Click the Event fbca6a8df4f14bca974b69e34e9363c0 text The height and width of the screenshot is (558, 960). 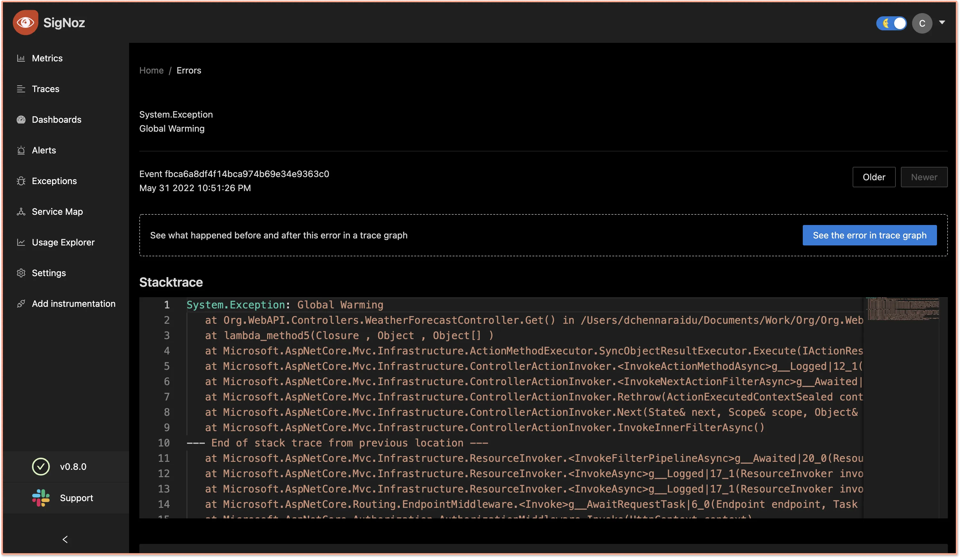click(234, 174)
